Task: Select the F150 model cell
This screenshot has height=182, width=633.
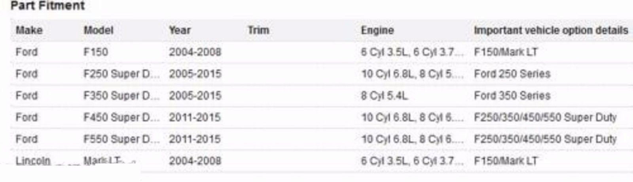Action: point(96,52)
